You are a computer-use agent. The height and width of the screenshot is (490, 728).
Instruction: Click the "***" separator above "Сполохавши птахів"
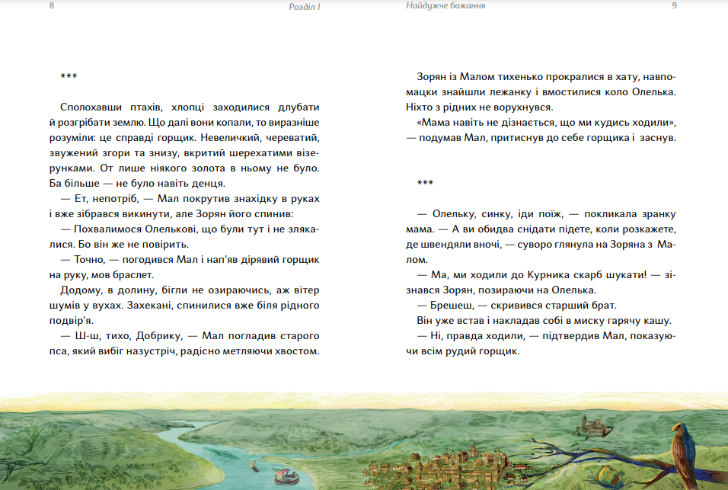click(69, 77)
